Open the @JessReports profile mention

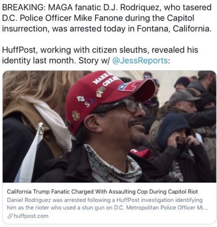coord(140,60)
